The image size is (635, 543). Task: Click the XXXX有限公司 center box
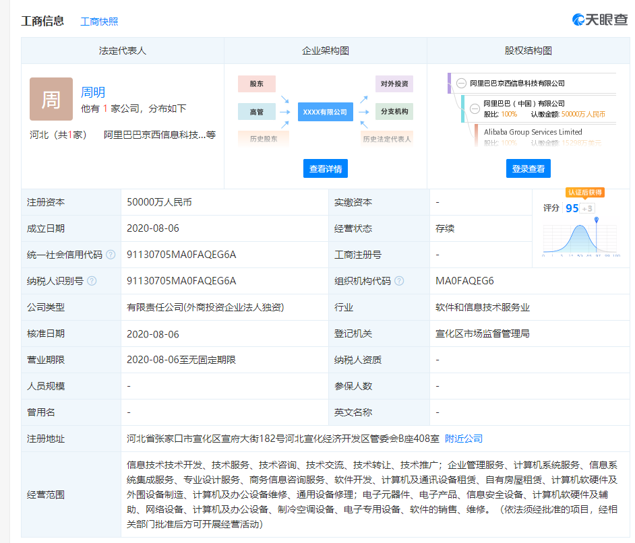[x=325, y=112]
